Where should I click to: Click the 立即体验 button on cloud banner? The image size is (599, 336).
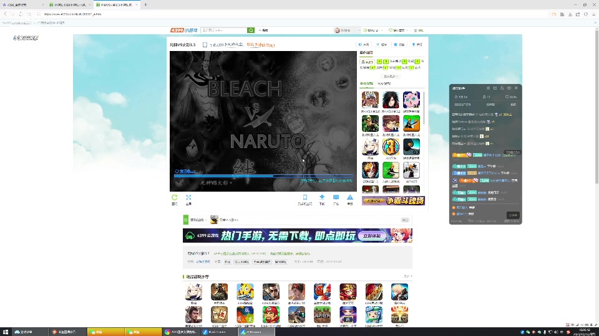pos(372,236)
